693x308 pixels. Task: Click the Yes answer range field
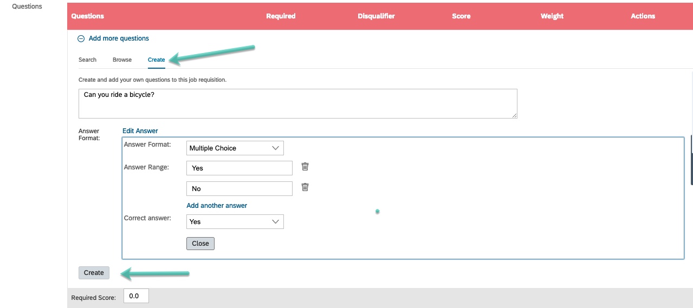[239, 168]
